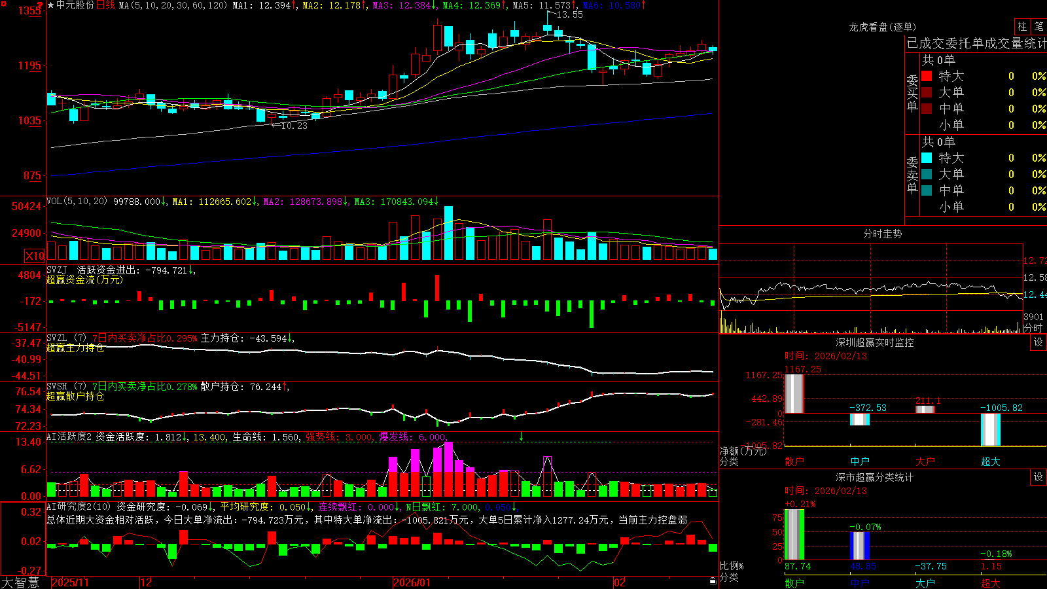The image size is (1047, 589).
Task: Click the 13.55 high price label
Action: (569, 14)
